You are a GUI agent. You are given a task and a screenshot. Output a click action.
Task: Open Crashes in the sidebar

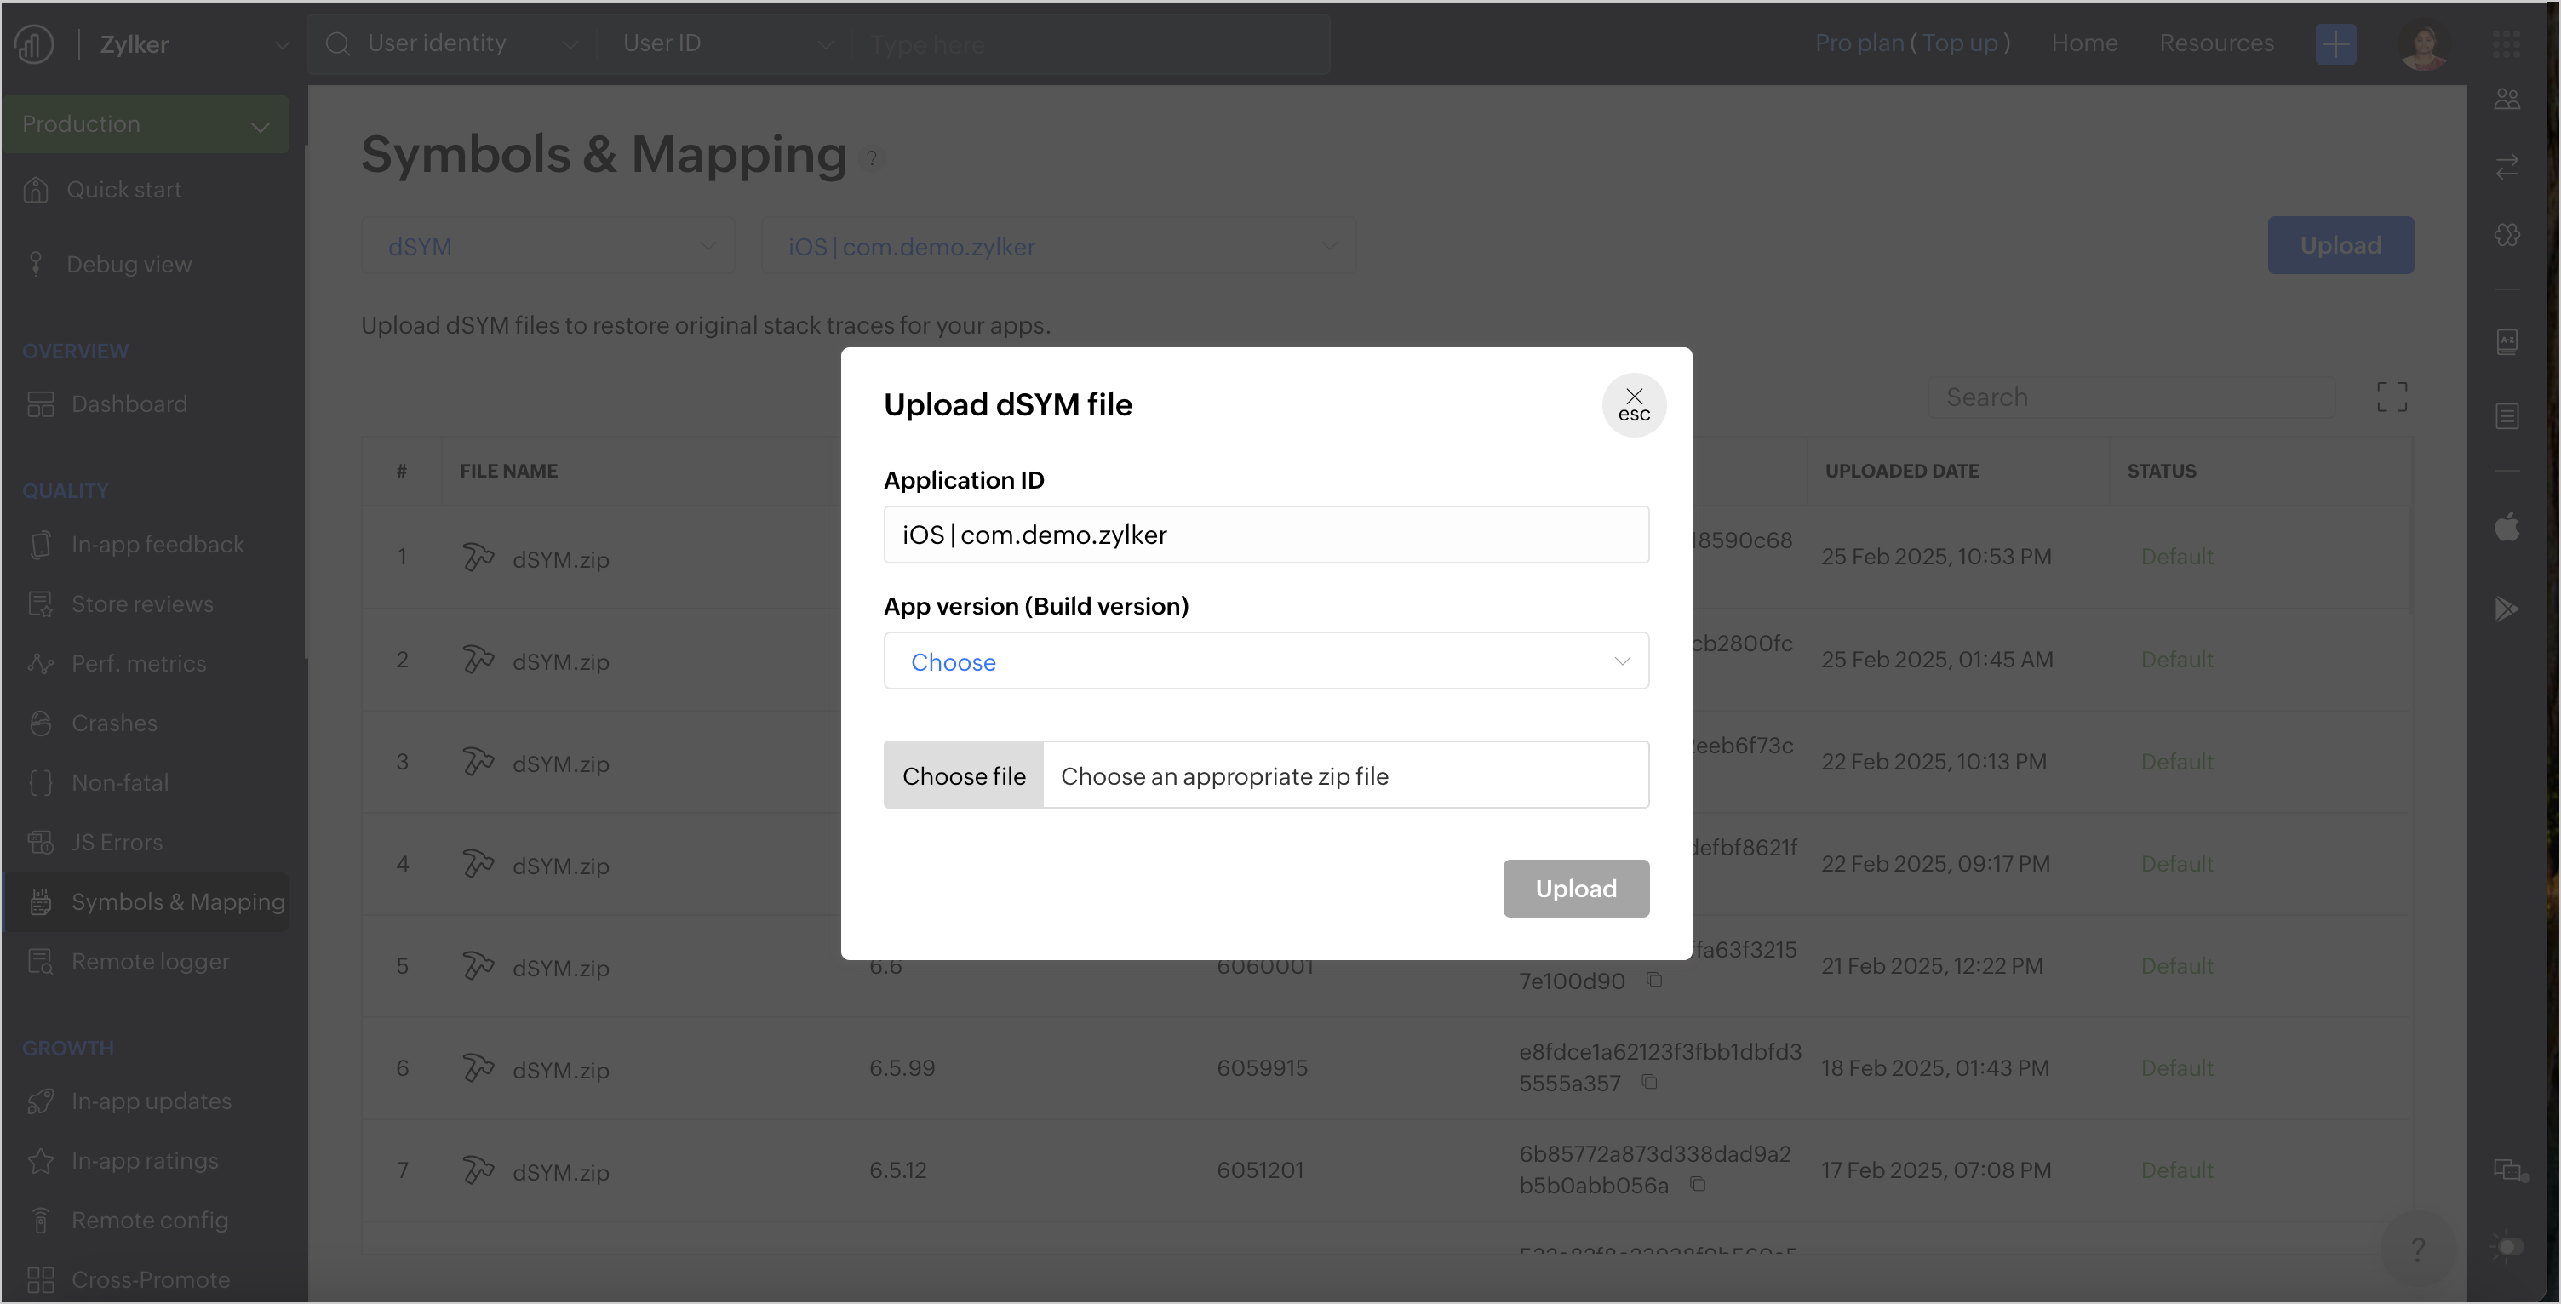click(x=113, y=723)
